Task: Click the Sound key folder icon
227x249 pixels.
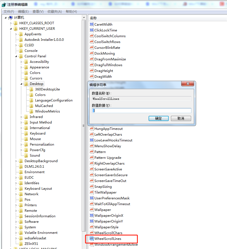Action: pos(26,156)
